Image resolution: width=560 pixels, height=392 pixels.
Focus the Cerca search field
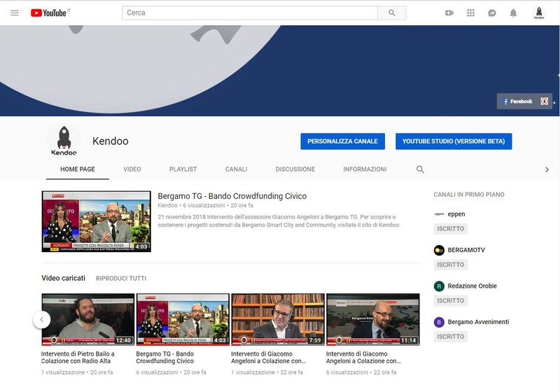(x=250, y=13)
